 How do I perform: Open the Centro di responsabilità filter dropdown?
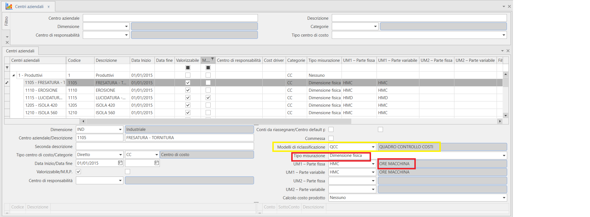coord(126,35)
